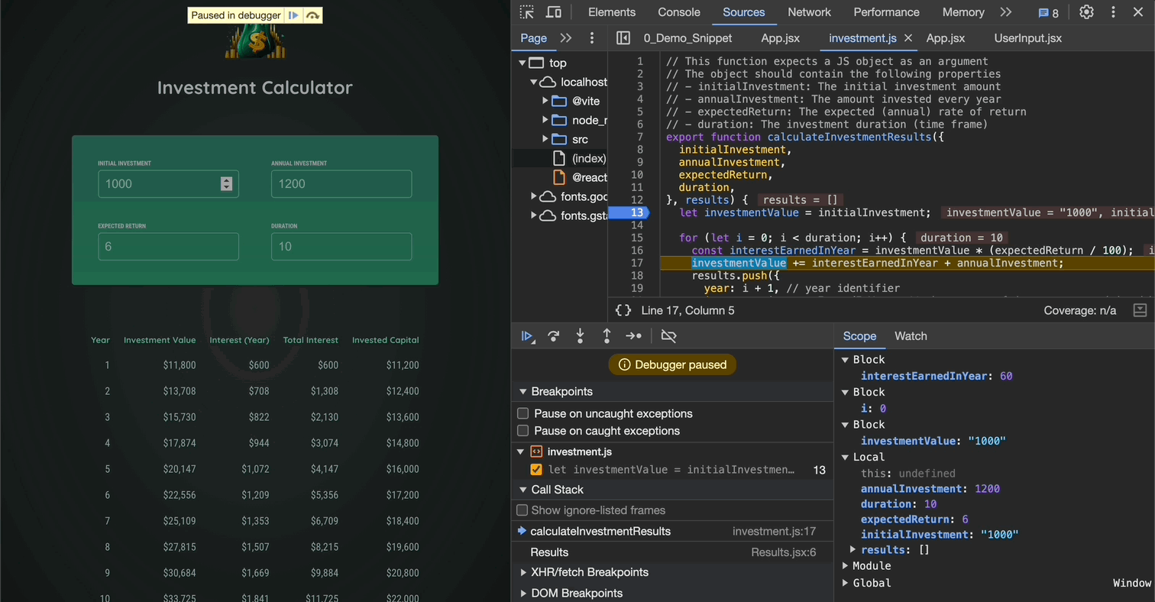
Task: Open the Performance tab
Action: [x=886, y=12]
